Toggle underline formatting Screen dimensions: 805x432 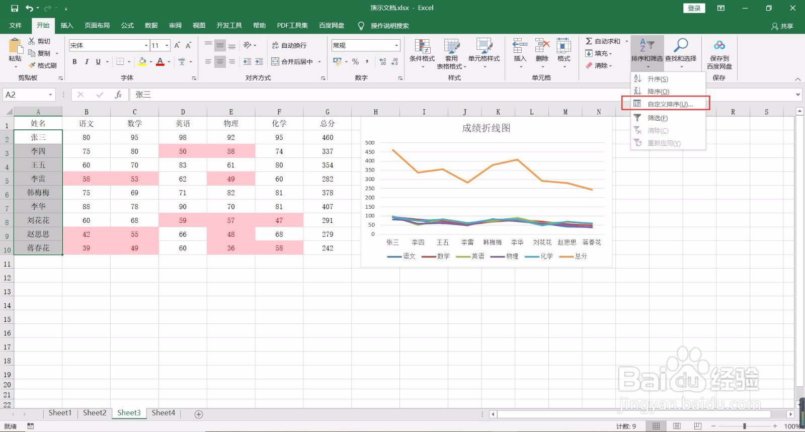click(98, 61)
